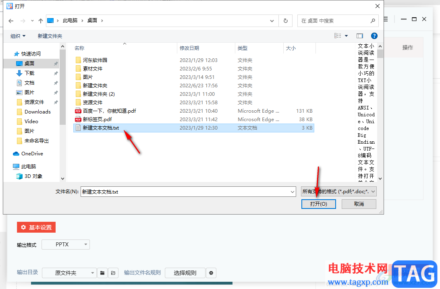Viewport: 440px width, 289px height.
Task: Click the 取消 button
Action: (359, 204)
